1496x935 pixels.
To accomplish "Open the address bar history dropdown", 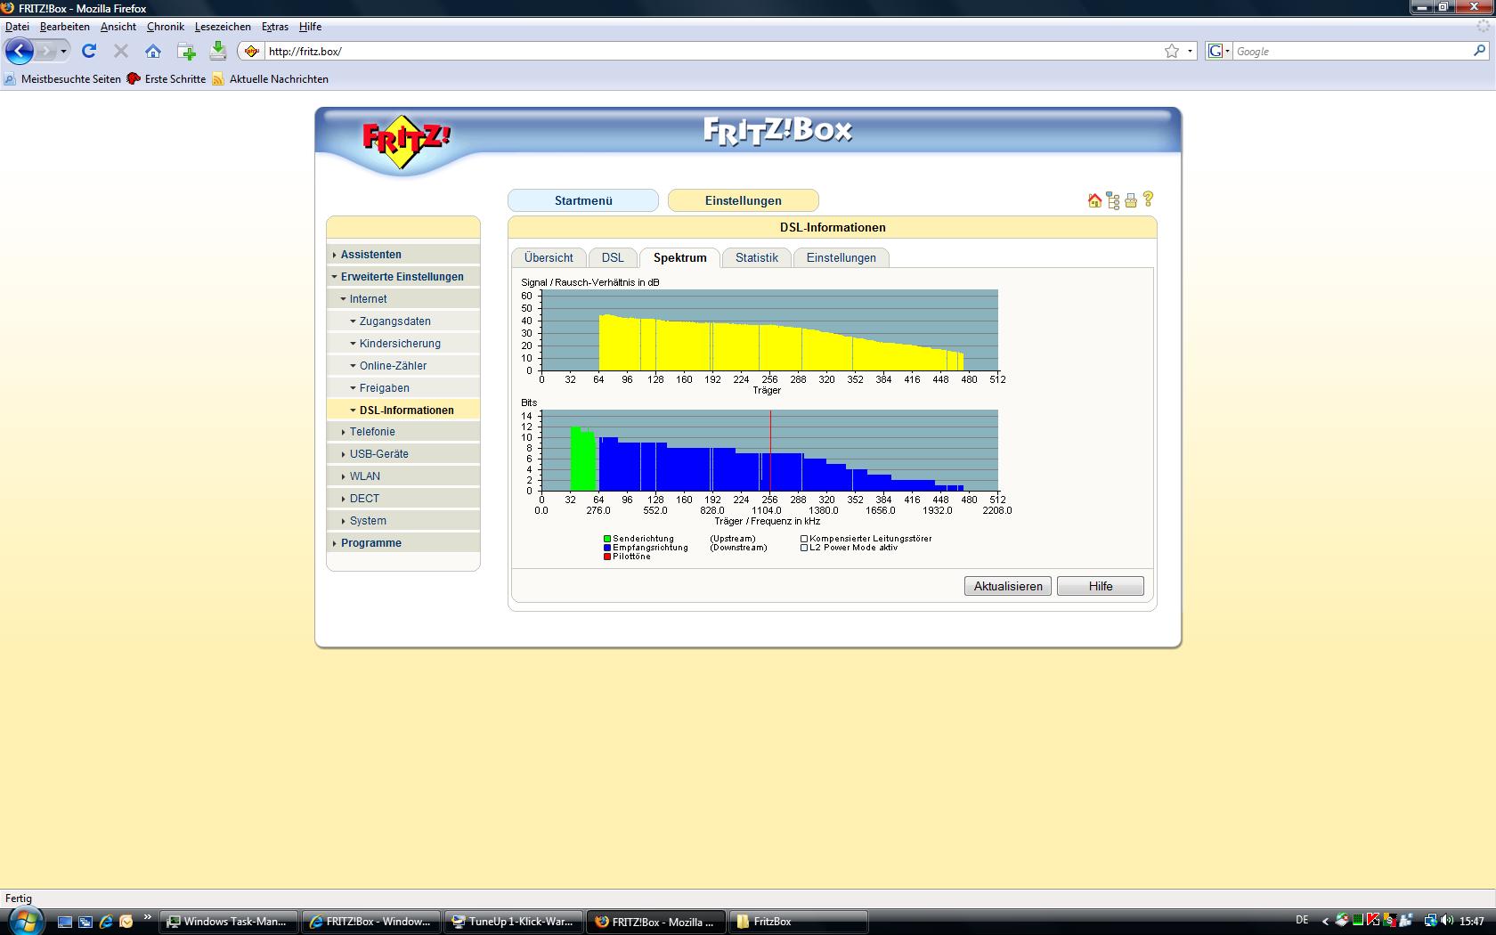I will (x=1190, y=52).
